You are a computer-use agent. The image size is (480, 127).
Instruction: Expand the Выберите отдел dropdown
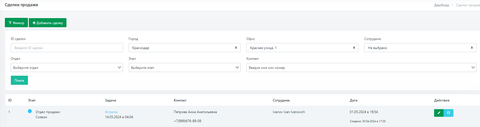tap(67, 67)
